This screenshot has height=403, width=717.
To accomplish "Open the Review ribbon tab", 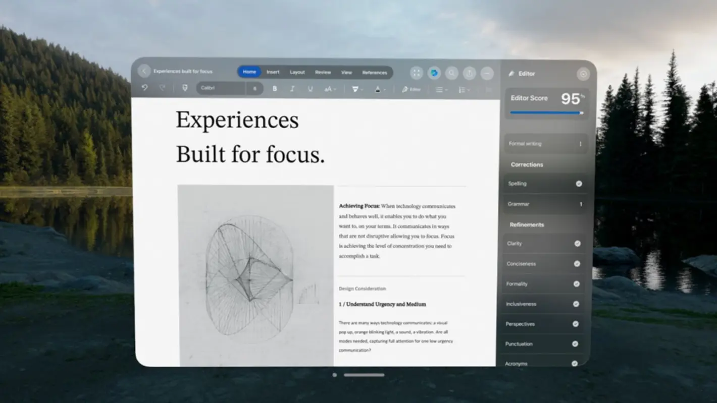I will [x=323, y=72].
